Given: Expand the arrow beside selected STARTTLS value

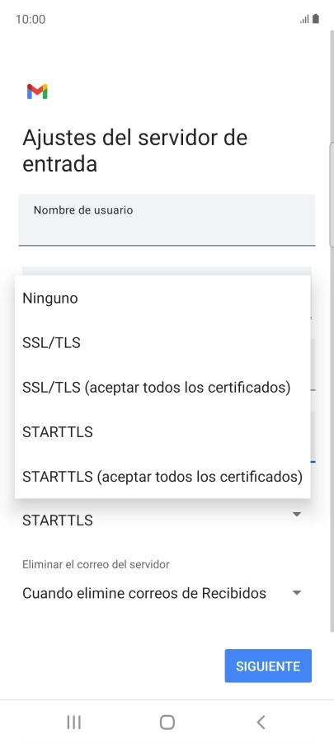Looking at the screenshot, I should pos(297,515).
